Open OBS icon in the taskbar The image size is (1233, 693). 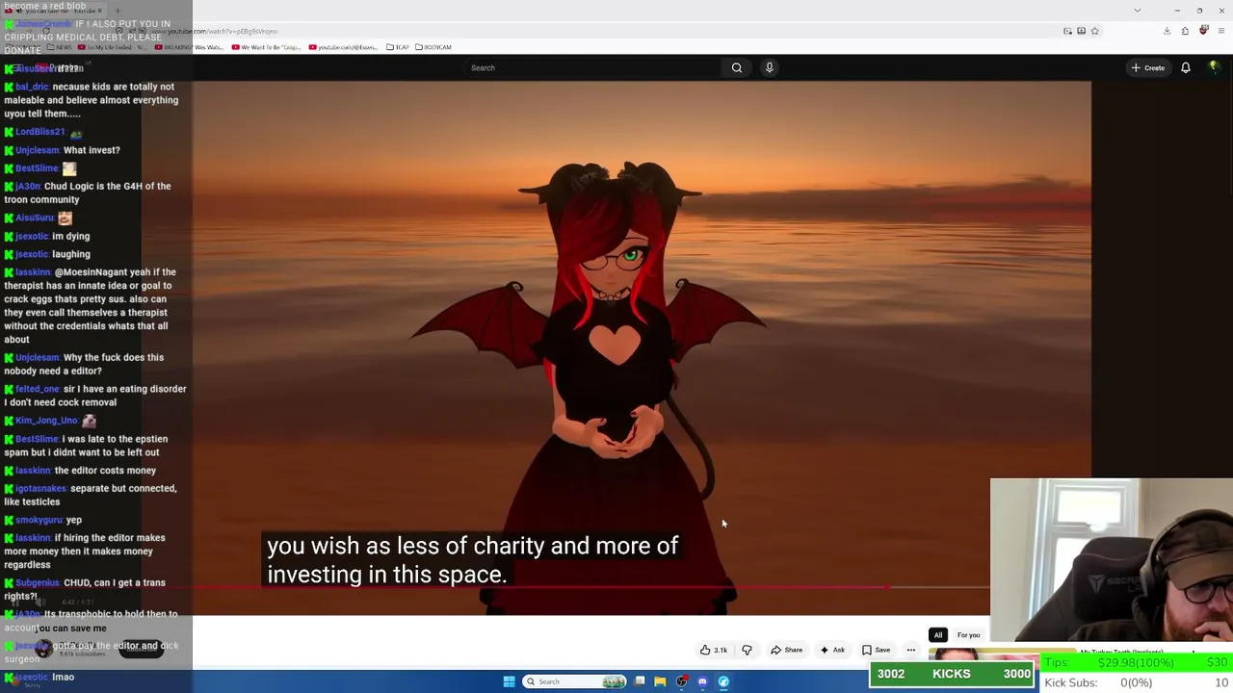[x=681, y=681]
